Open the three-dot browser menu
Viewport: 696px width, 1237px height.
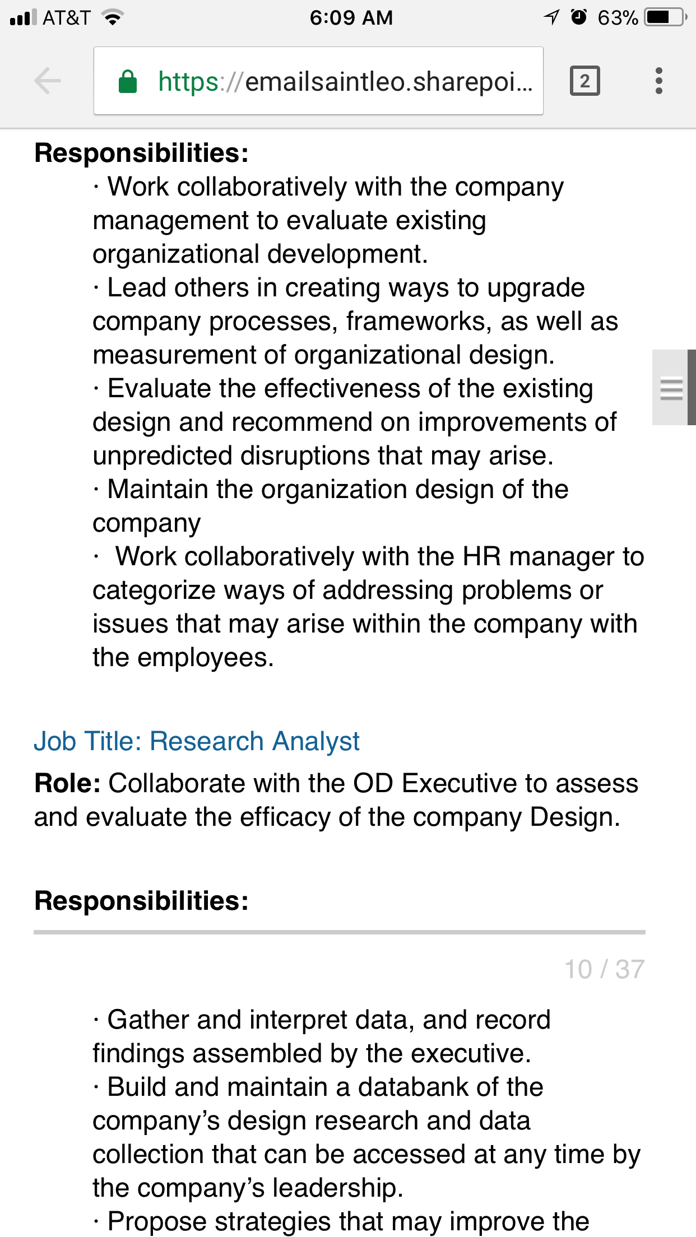tap(659, 81)
